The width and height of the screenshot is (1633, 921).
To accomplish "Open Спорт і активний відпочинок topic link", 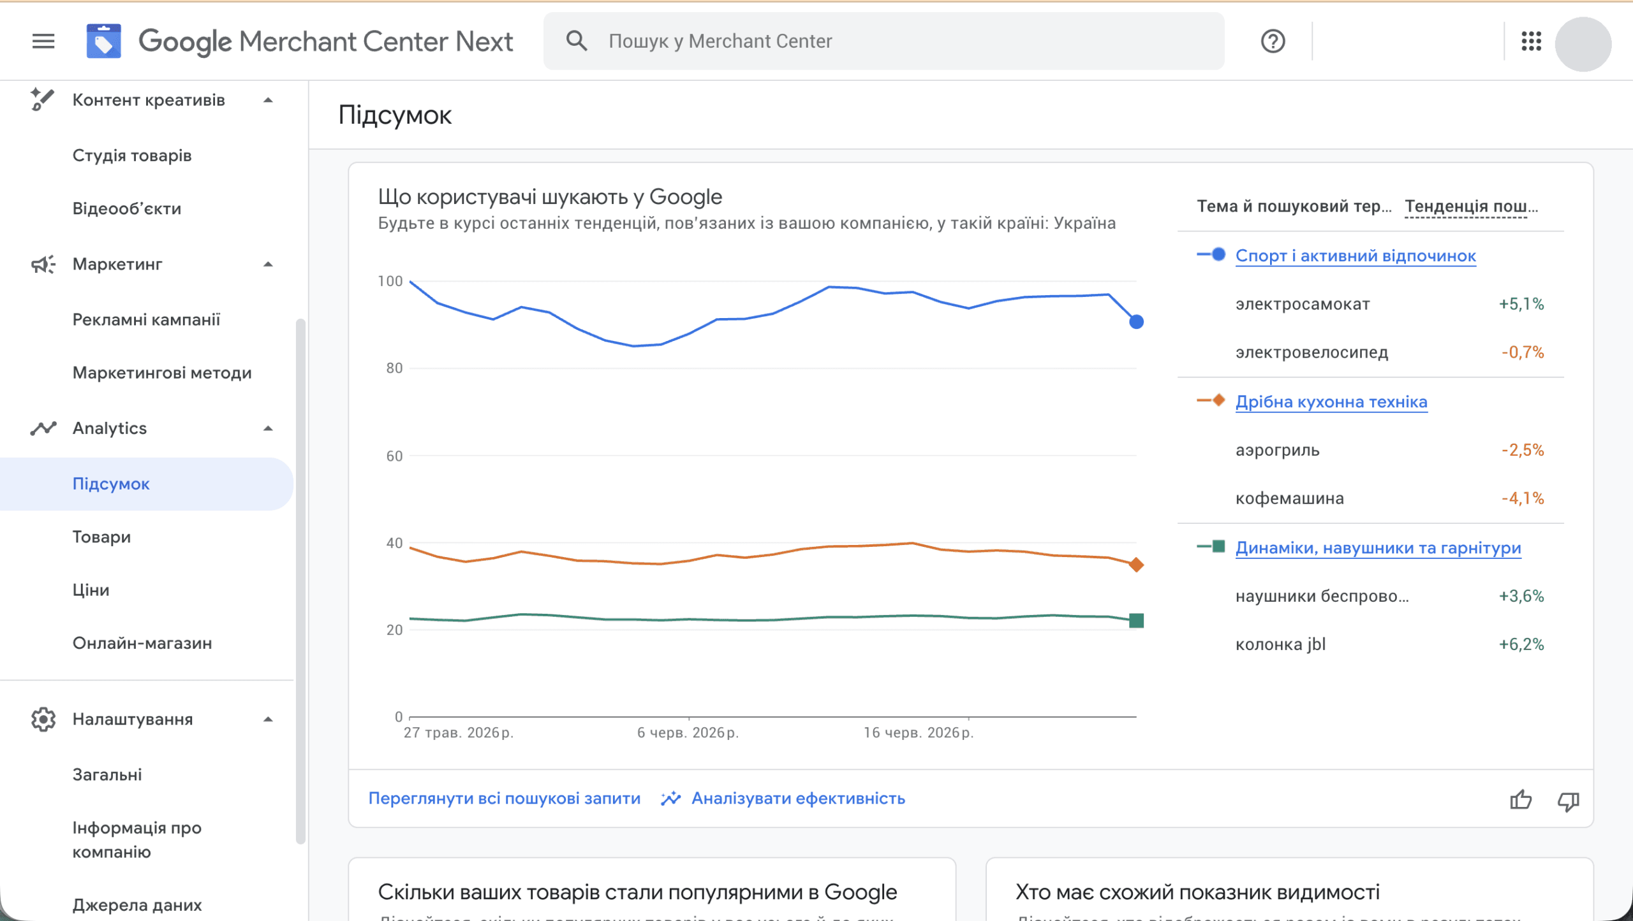I will pos(1356,256).
